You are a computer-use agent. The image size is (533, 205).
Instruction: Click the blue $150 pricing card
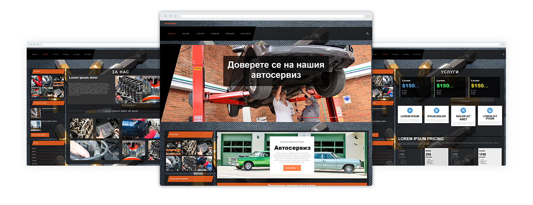416,87
